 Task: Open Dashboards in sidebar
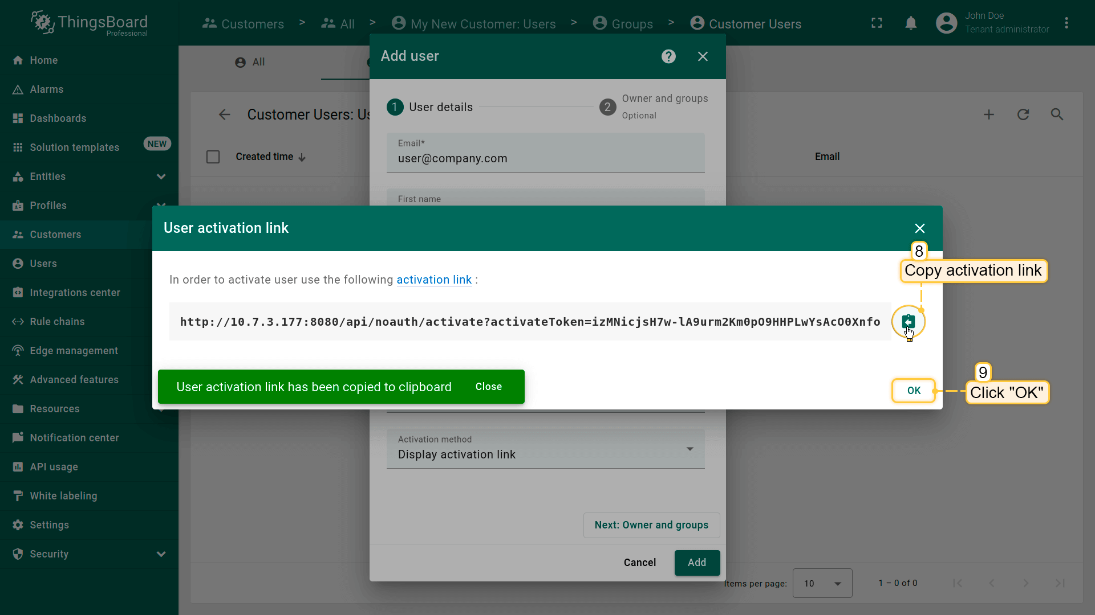(58, 118)
